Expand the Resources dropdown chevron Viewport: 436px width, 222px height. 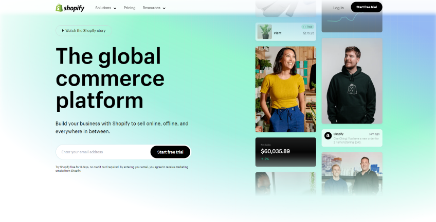164,8
